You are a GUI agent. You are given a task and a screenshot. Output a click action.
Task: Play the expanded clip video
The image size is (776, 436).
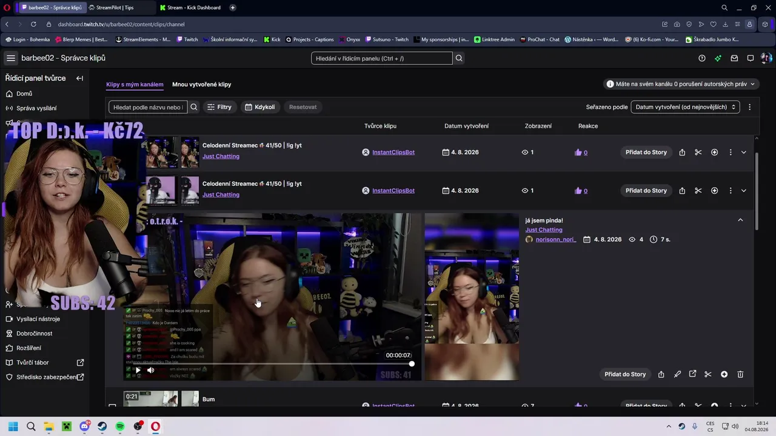click(138, 370)
